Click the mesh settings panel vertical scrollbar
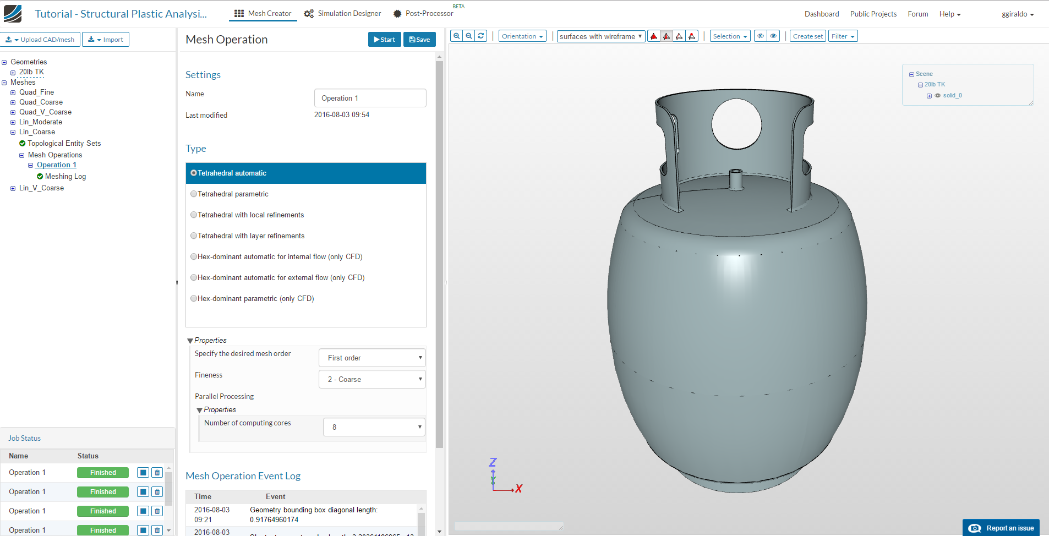Image resolution: width=1049 pixels, height=536 pixels. [439, 253]
